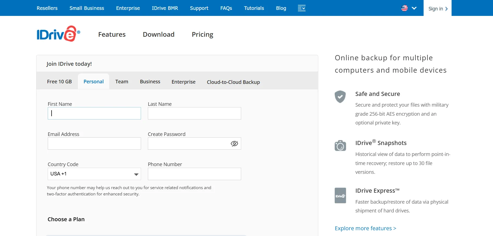The height and width of the screenshot is (236, 493).
Task: Click the IDrive Snapshots heading
Action: [381, 143]
